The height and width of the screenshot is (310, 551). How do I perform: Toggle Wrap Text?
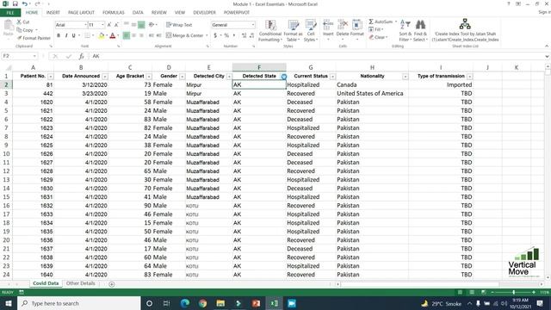(x=179, y=25)
